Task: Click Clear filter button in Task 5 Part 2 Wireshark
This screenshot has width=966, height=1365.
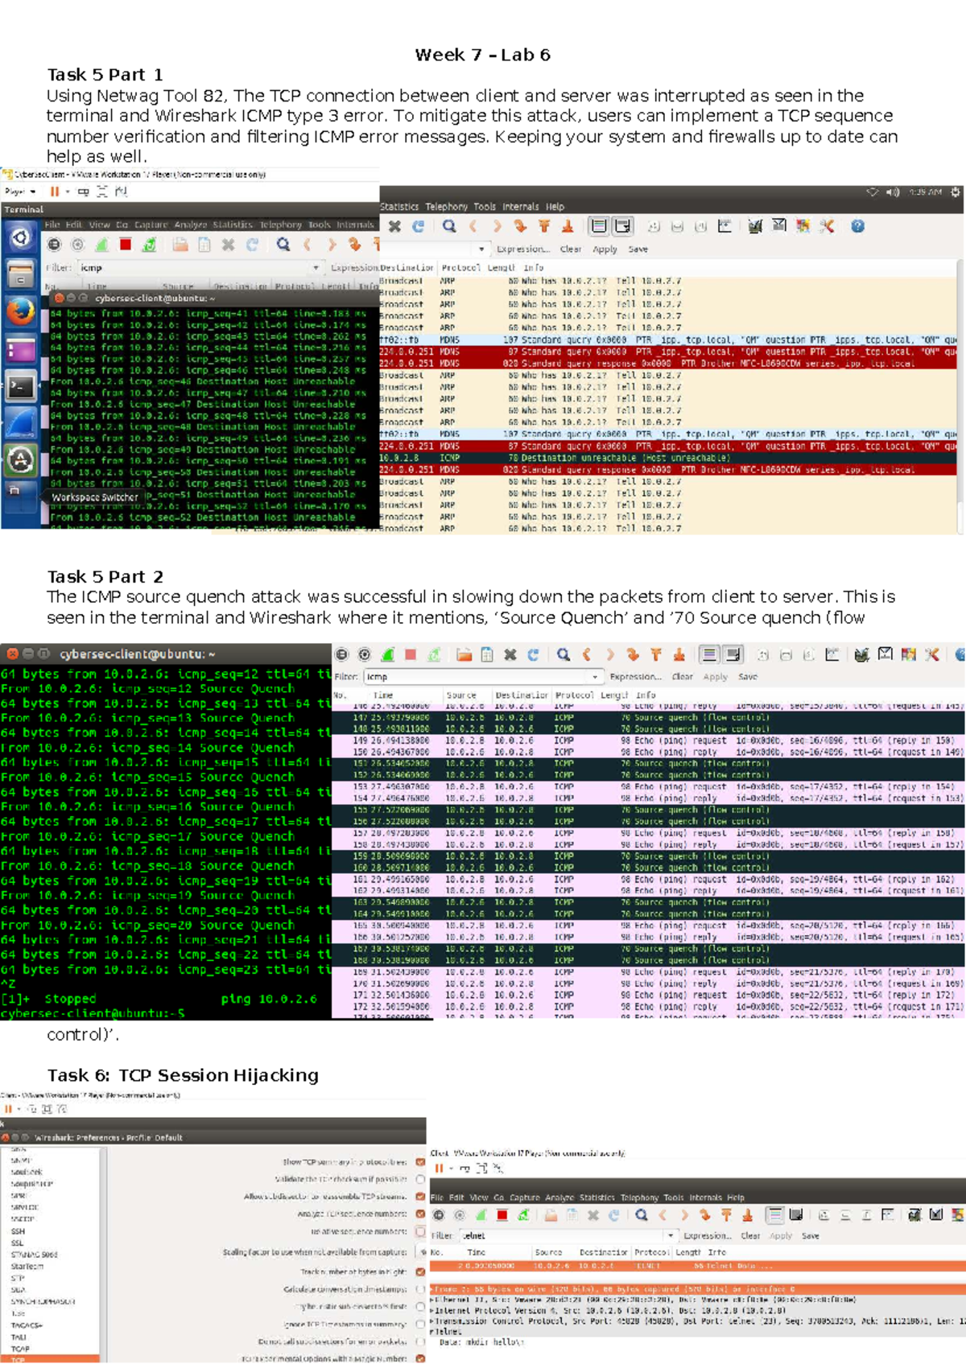Action: 683,677
